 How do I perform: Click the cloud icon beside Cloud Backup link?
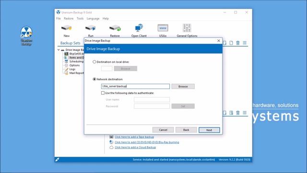pyautogui.click(x=111, y=148)
